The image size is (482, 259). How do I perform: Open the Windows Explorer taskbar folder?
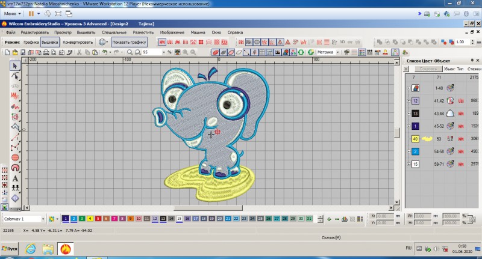48,249
